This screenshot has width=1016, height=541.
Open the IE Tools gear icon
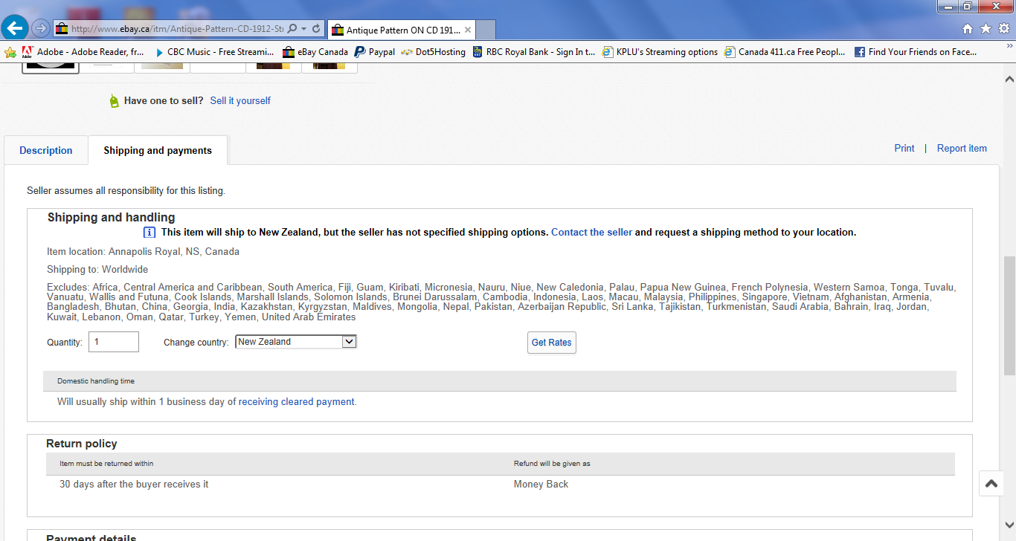click(x=1003, y=29)
